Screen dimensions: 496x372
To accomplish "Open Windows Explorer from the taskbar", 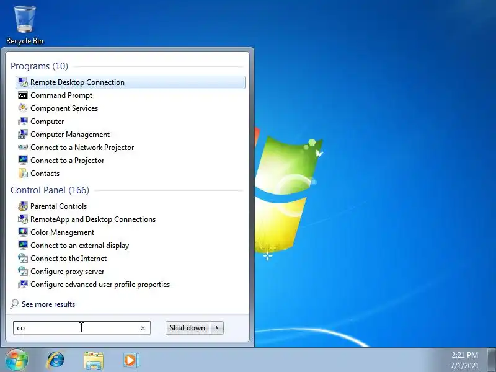I will coord(94,360).
